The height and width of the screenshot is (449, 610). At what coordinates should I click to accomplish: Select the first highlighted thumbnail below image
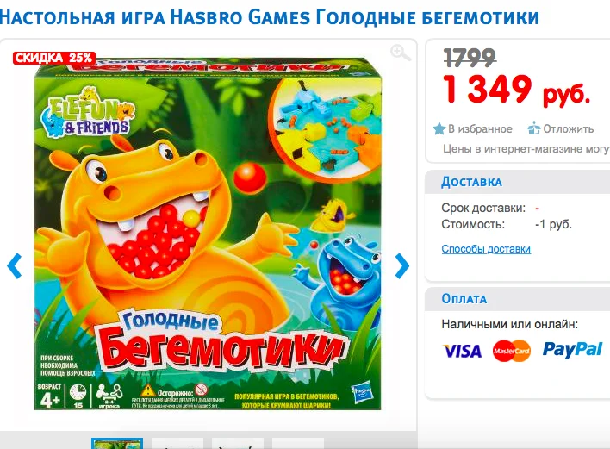pyautogui.click(x=117, y=443)
